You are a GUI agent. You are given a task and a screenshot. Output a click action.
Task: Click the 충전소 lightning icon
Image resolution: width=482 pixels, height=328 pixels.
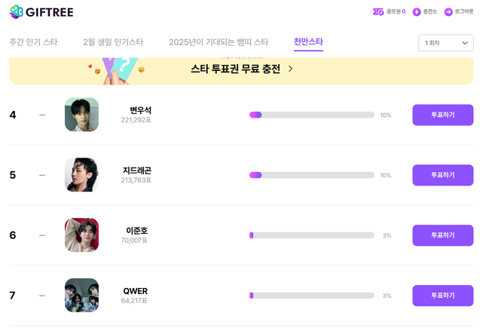[416, 11]
